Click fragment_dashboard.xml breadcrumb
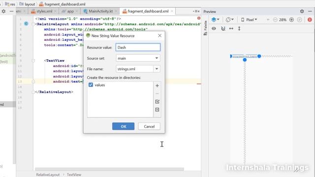 [63, 4]
